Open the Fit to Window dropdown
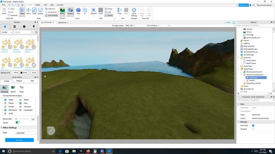Viewport: 275px width, 154px height. pyautogui.click(x=153, y=26)
